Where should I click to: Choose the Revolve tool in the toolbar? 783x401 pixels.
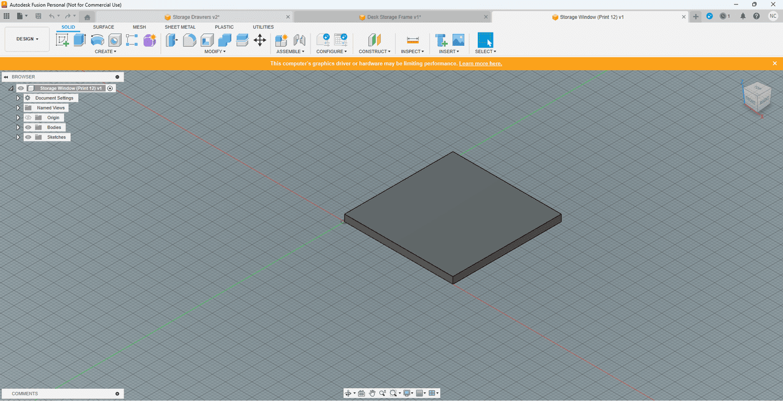click(97, 40)
